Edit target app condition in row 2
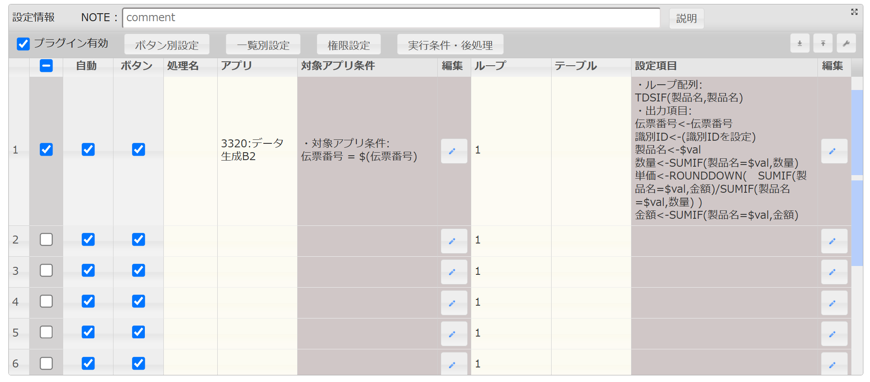 point(454,241)
